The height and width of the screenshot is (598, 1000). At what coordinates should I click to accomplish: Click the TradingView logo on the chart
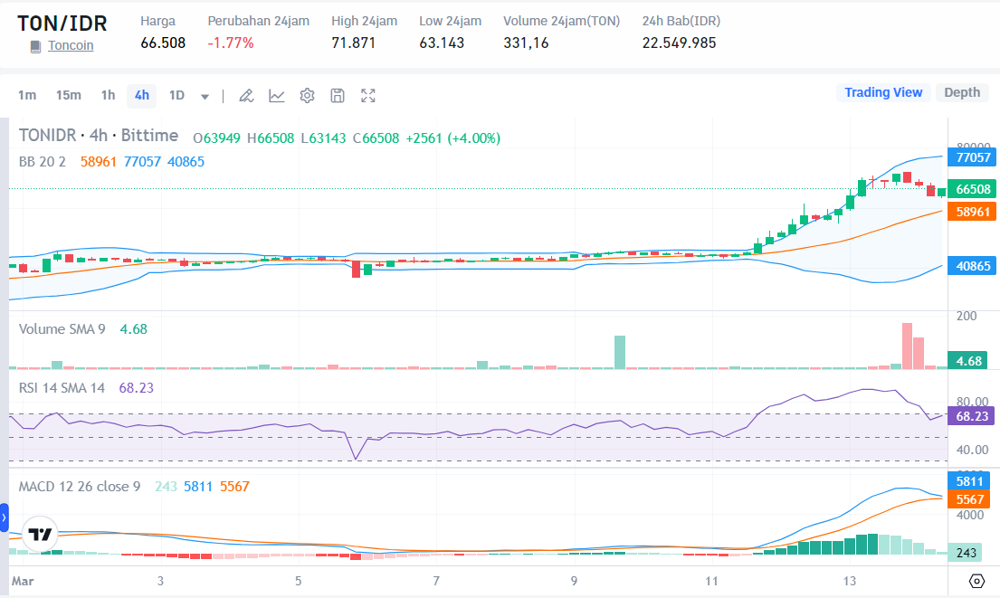pyautogui.click(x=40, y=534)
